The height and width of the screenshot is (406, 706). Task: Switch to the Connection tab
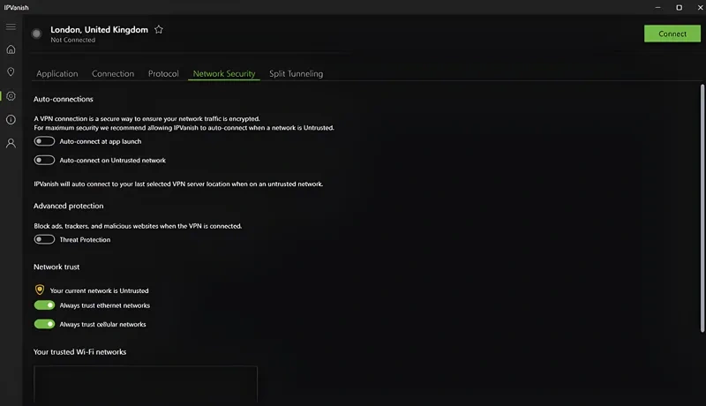coord(113,73)
